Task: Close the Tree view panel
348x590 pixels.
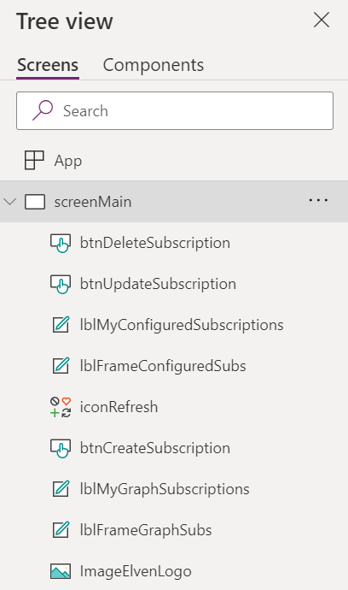Action: coord(322,21)
